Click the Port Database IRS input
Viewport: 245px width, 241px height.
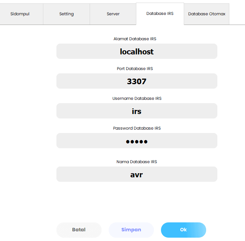137,81
